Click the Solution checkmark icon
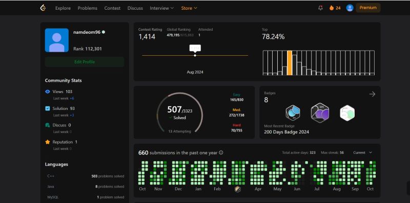410x203 pixels. (48, 108)
